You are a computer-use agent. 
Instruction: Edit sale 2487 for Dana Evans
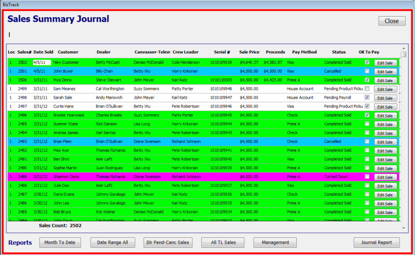pyautogui.click(x=385, y=195)
